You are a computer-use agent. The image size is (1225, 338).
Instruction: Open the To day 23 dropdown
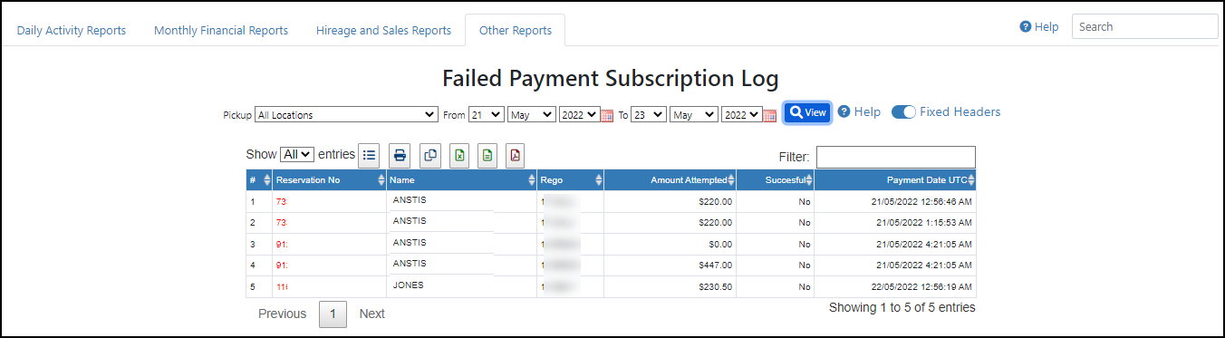649,115
